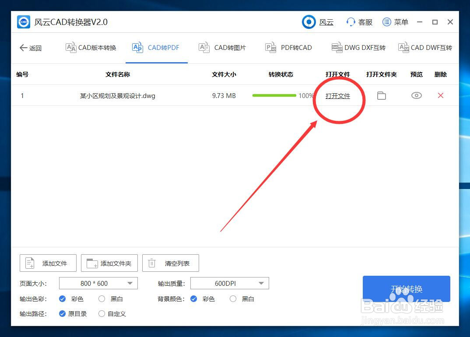Select 自定义 output path option
The image size is (470, 337).
tap(102, 314)
